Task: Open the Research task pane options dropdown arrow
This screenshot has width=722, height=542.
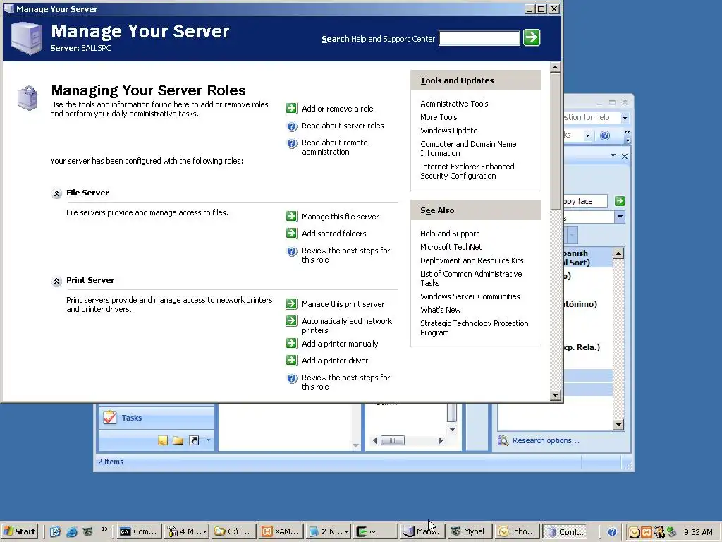Action: pos(613,155)
